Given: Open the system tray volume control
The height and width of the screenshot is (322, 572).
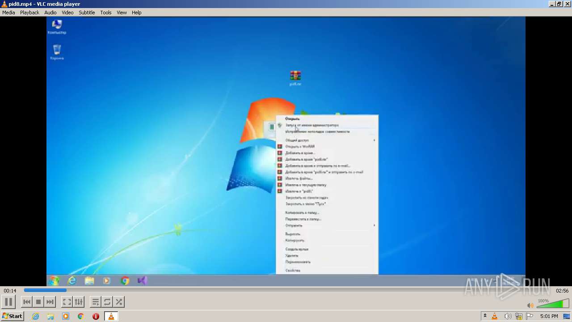Looking at the screenshot, I should pyautogui.click(x=508, y=316).
